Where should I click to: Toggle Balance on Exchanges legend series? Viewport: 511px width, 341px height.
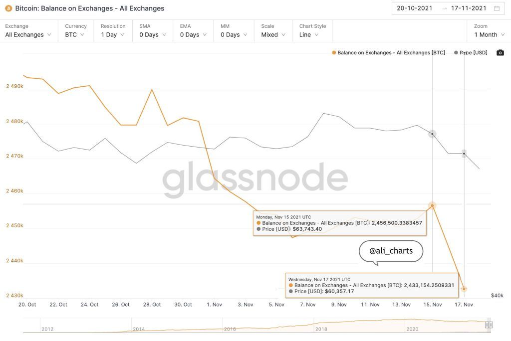pyautogui.click(x=388, y=53)
